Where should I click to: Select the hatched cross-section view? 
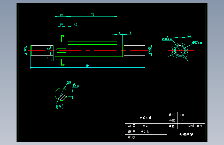[x=61, y=94]
